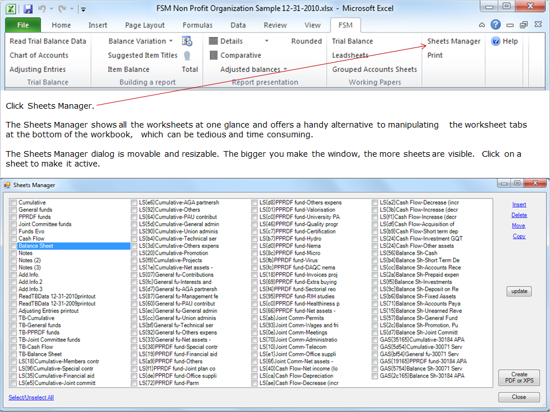Open the File tab
Image resolution: width=550 pixels, height=412 pixels.
click(x=23, y=25)
